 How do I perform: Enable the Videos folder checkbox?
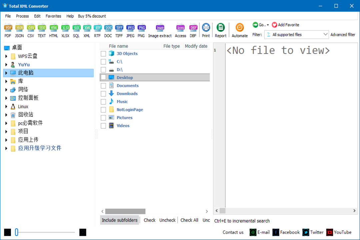click(103, 126)
